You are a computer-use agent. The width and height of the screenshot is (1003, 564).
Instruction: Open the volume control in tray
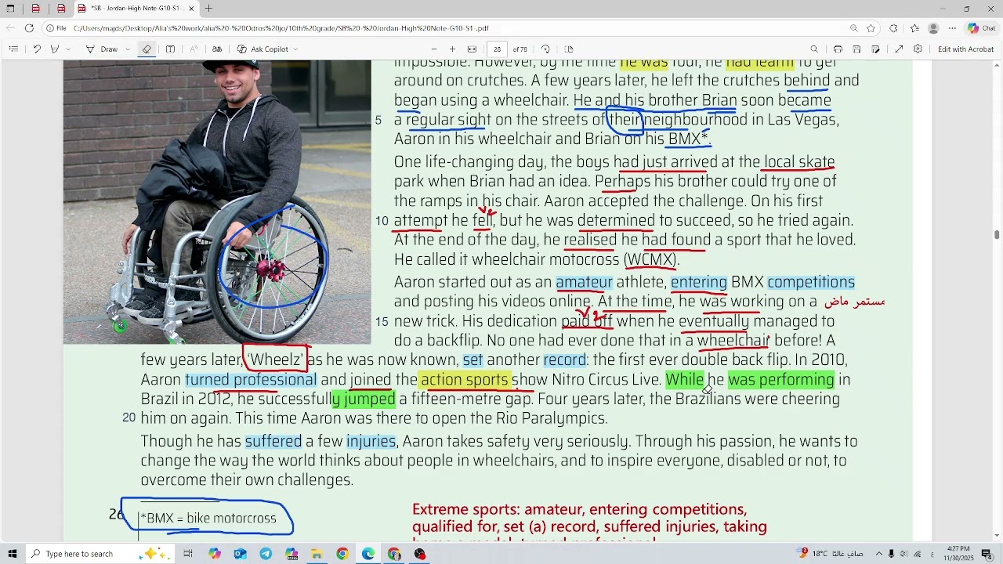903,554
